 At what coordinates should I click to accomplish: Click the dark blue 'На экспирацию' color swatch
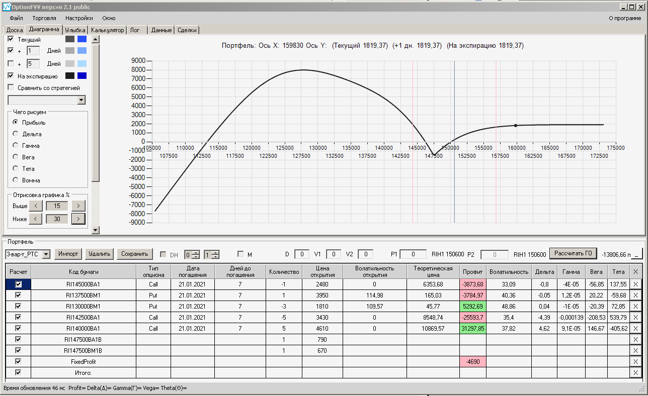(x=82, y=76)
